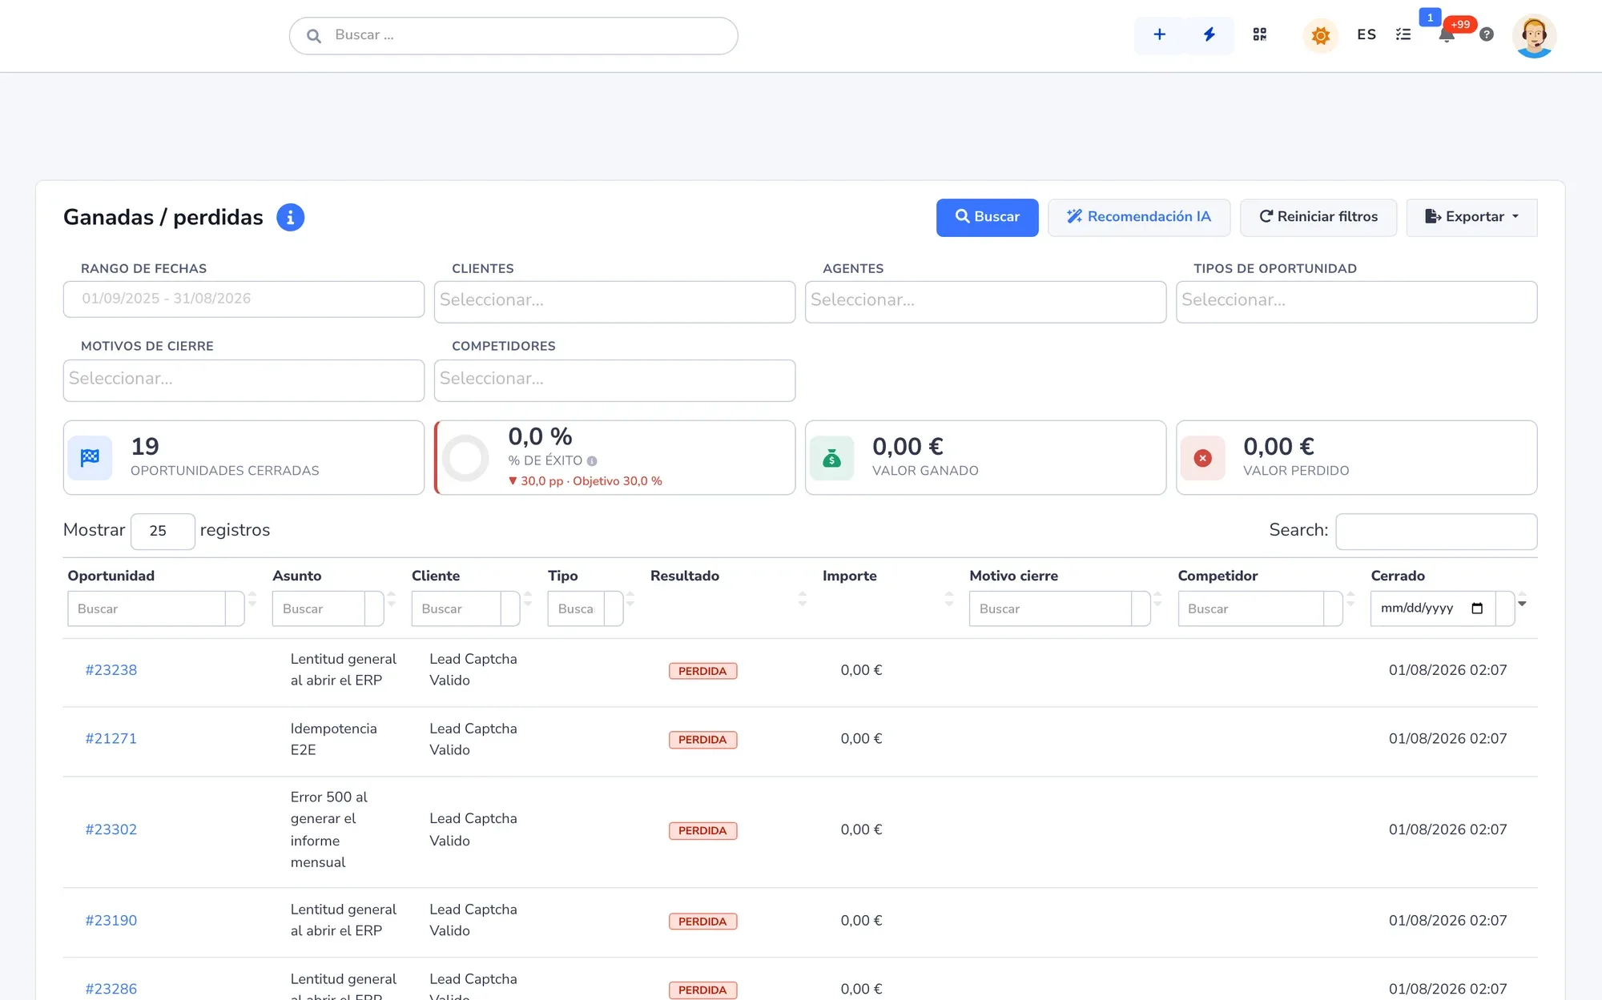Viewport: 1602px width, 1000px height.
Task: Click PERDIDA badge in row #23238
Action: pyautogui.click(x=702, y=671)
